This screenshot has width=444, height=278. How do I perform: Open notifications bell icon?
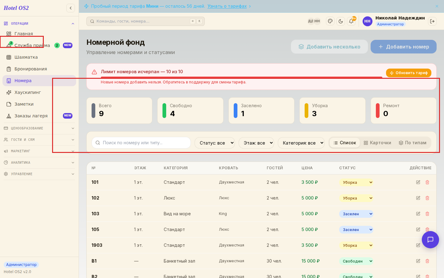point(351,21)
